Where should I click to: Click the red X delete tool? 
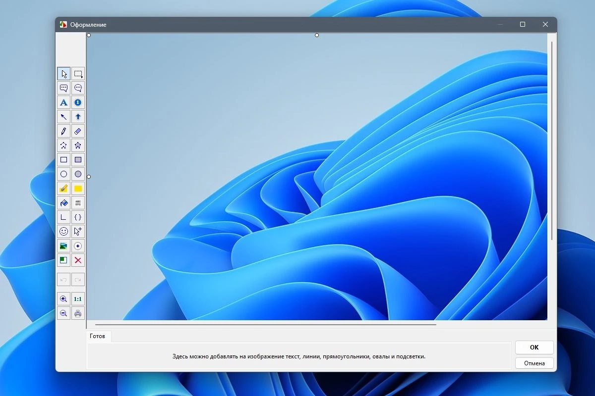78,260
